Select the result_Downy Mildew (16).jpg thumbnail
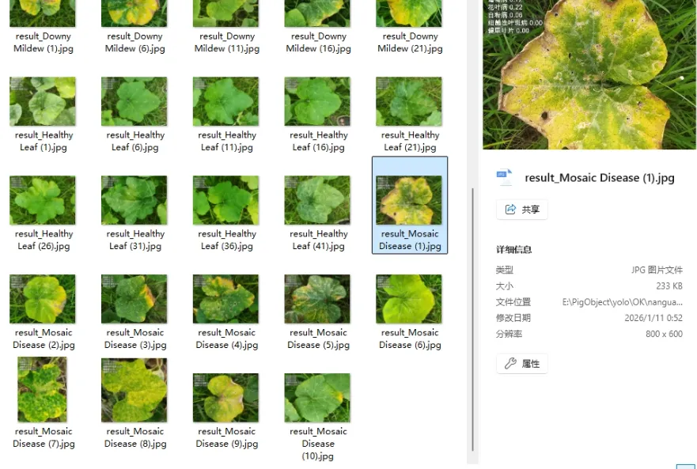This screenshot has height=469, width=697. pyautogui.click(x=317, y=13)
